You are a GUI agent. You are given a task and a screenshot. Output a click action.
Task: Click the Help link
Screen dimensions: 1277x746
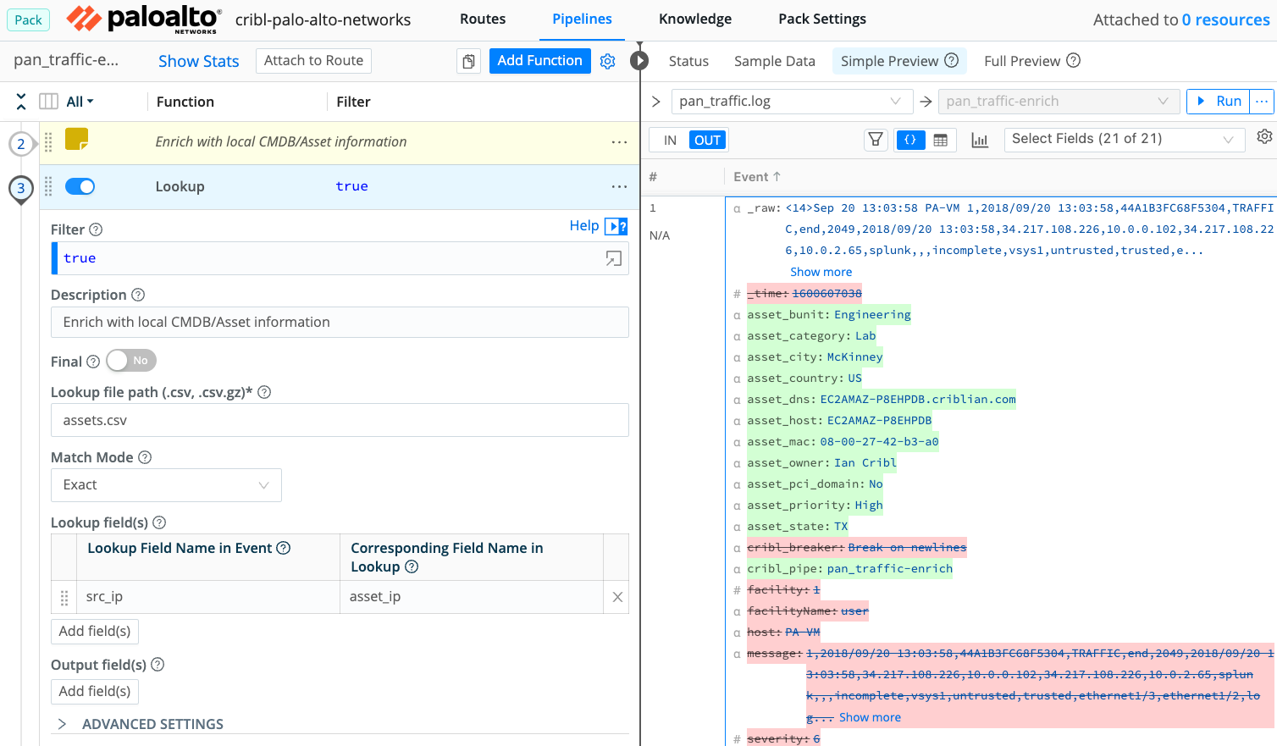[x=584, y=225]
